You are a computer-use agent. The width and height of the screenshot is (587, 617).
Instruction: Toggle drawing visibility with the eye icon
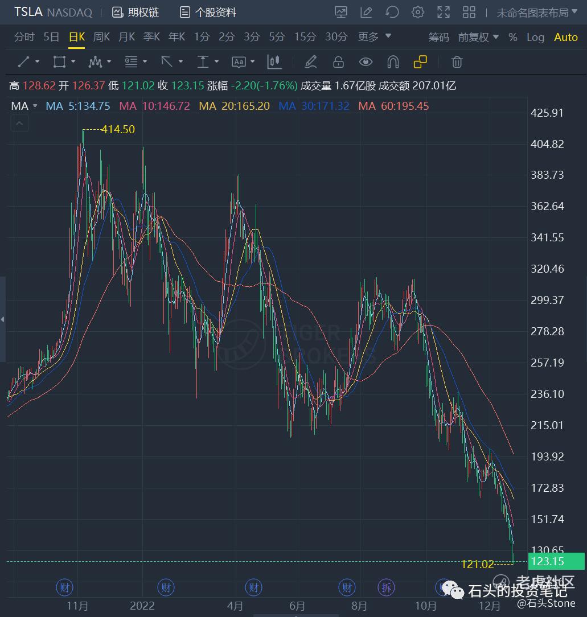[366, 62]
